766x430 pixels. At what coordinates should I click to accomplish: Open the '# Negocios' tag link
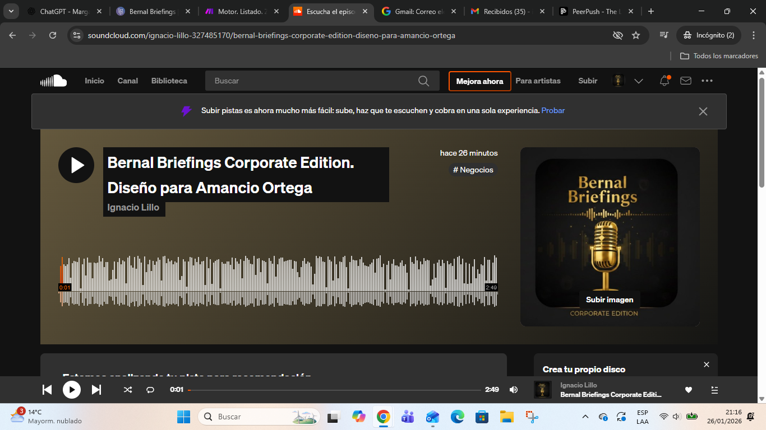click(x=473, y=170)
